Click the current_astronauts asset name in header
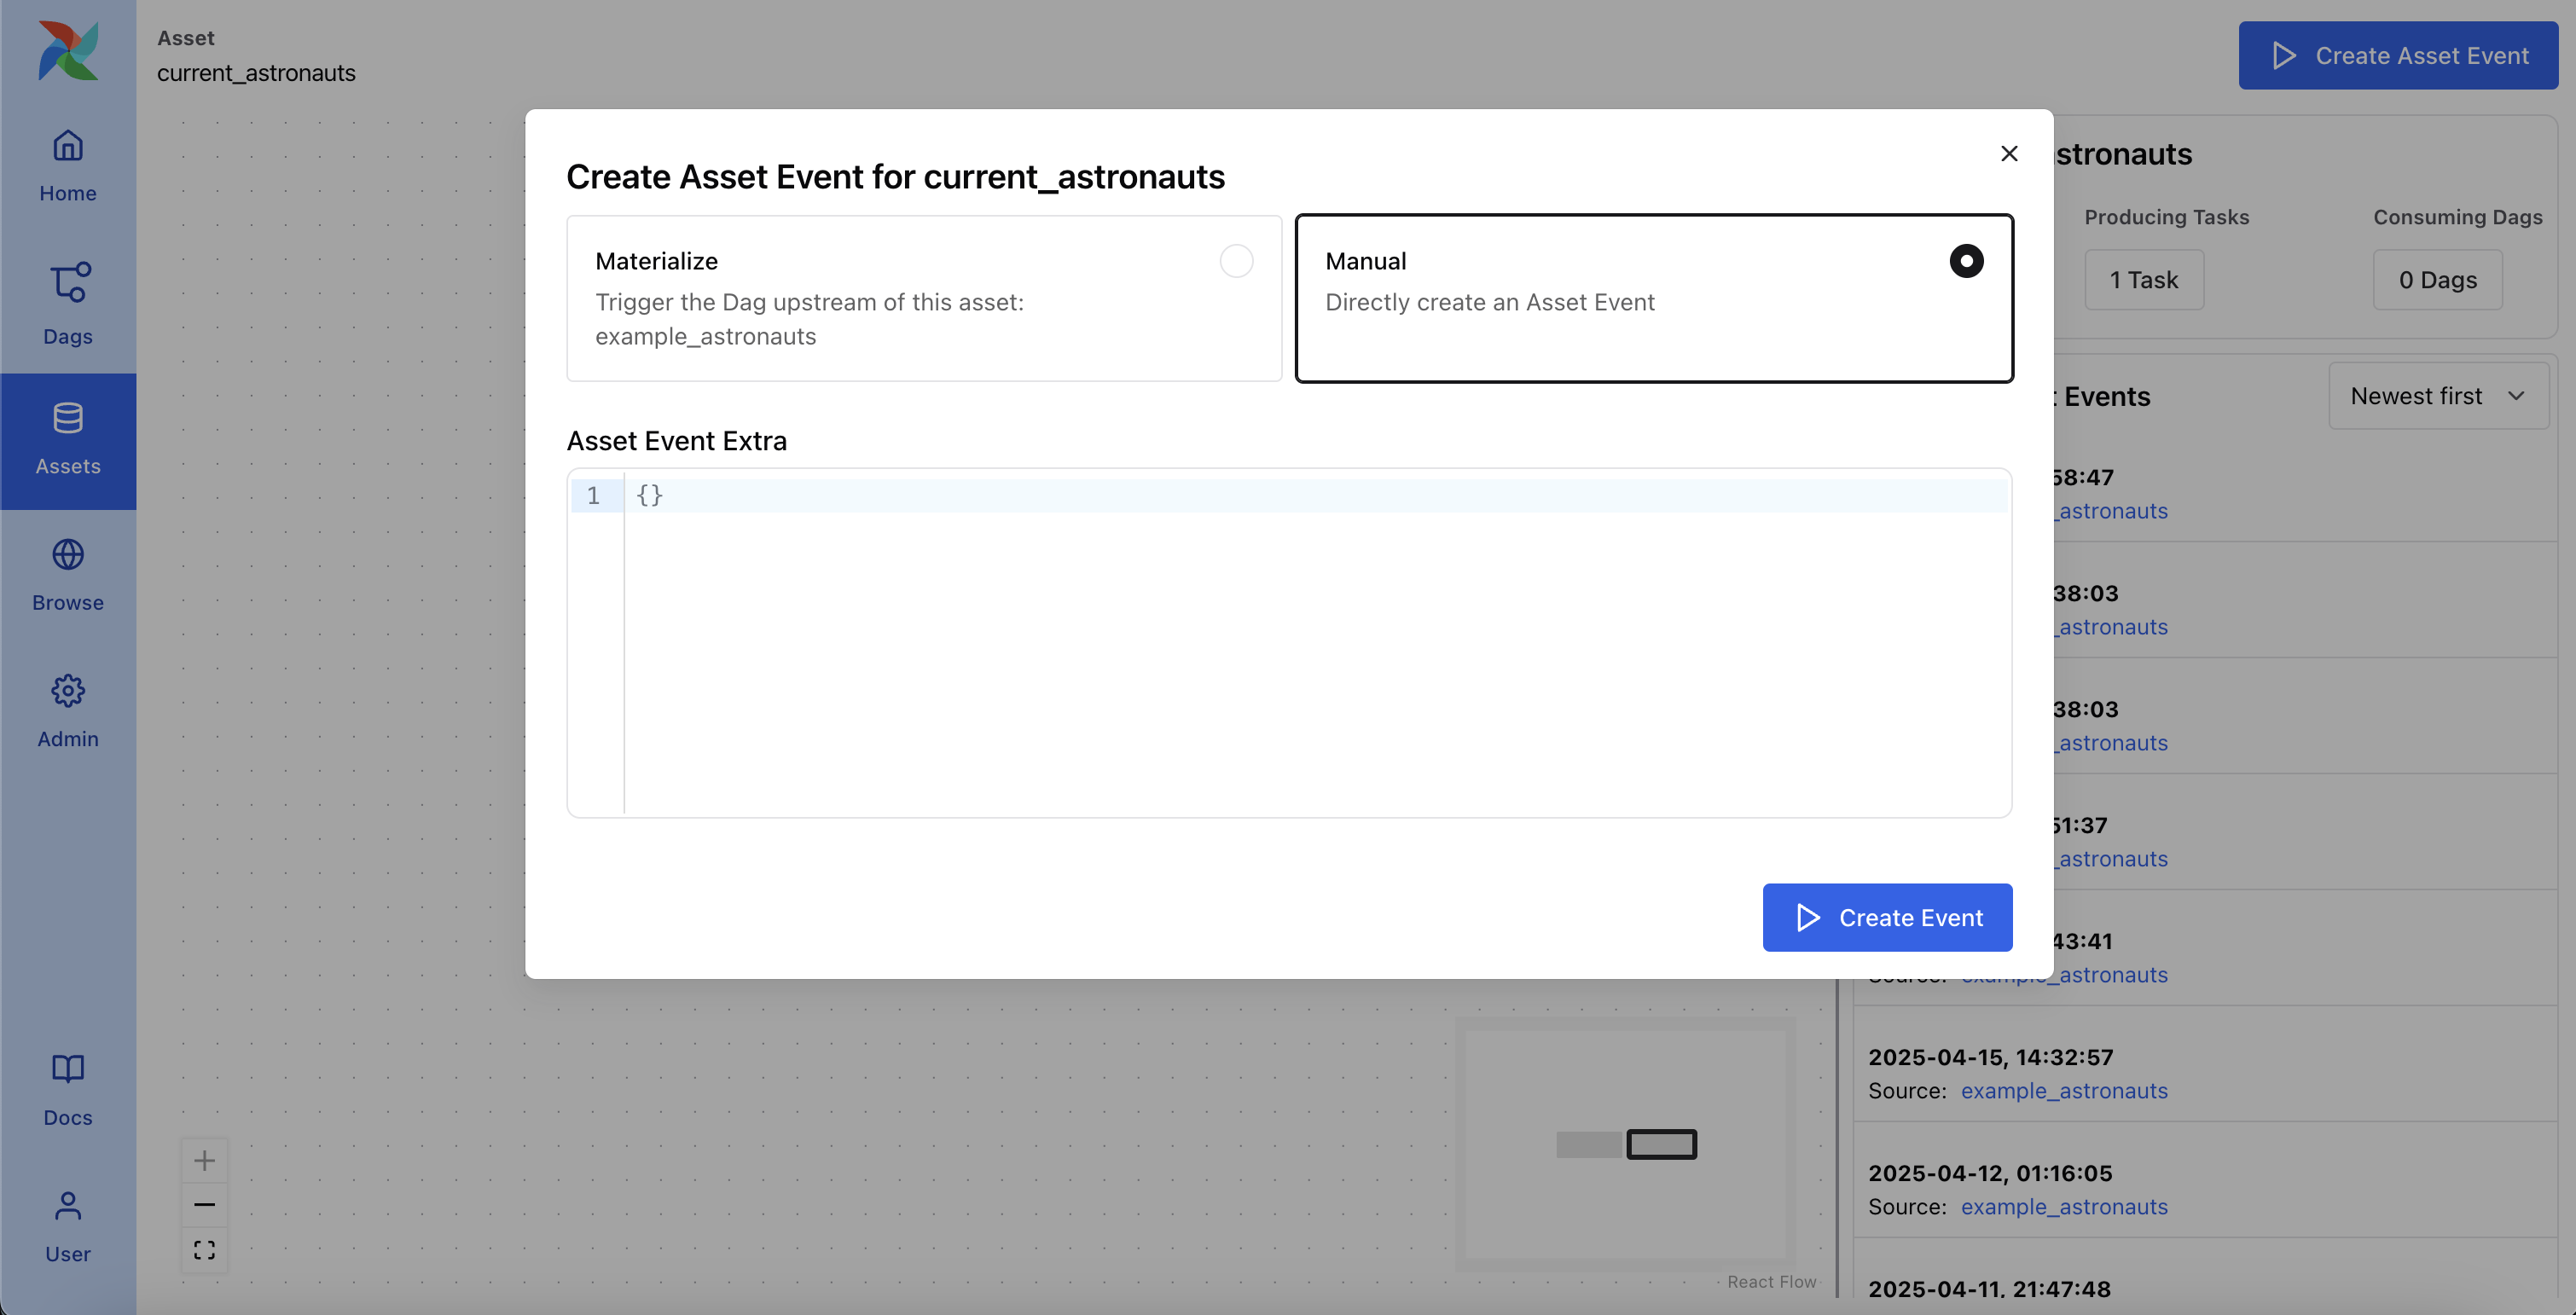 coord(256,73)
